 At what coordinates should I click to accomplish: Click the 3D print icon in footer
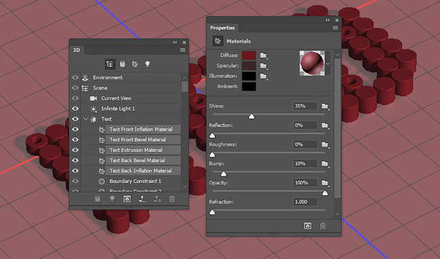click(158, 199)
